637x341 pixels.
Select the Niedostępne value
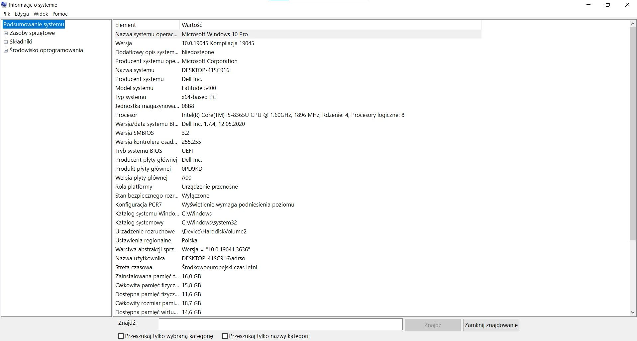pos(198,52)
